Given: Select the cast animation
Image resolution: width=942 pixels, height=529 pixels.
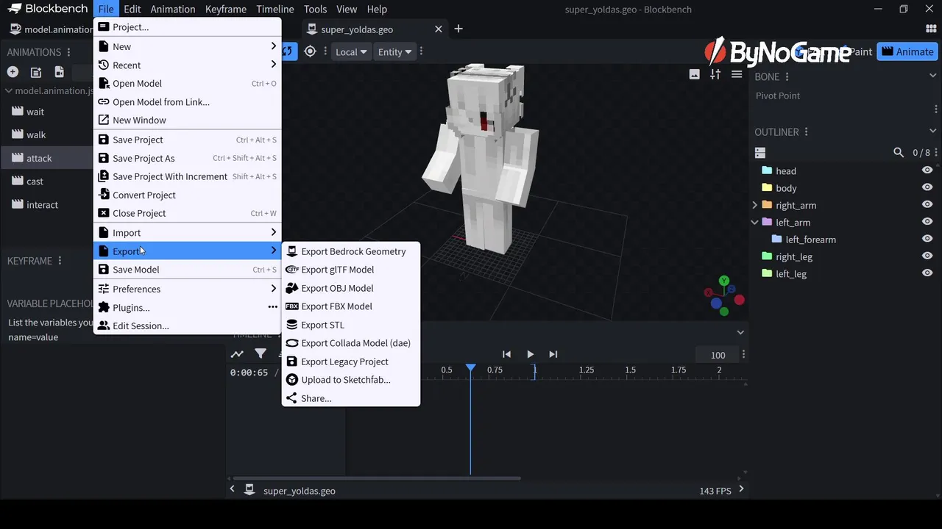Looking at the screenshot, I should pyautogui.click(x=46, y=181).
